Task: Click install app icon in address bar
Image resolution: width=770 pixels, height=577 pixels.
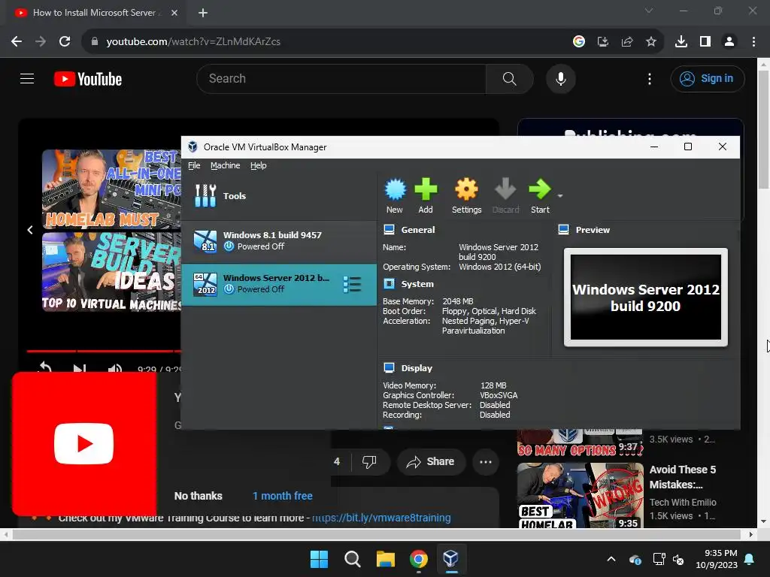Action: coord(603,42)
